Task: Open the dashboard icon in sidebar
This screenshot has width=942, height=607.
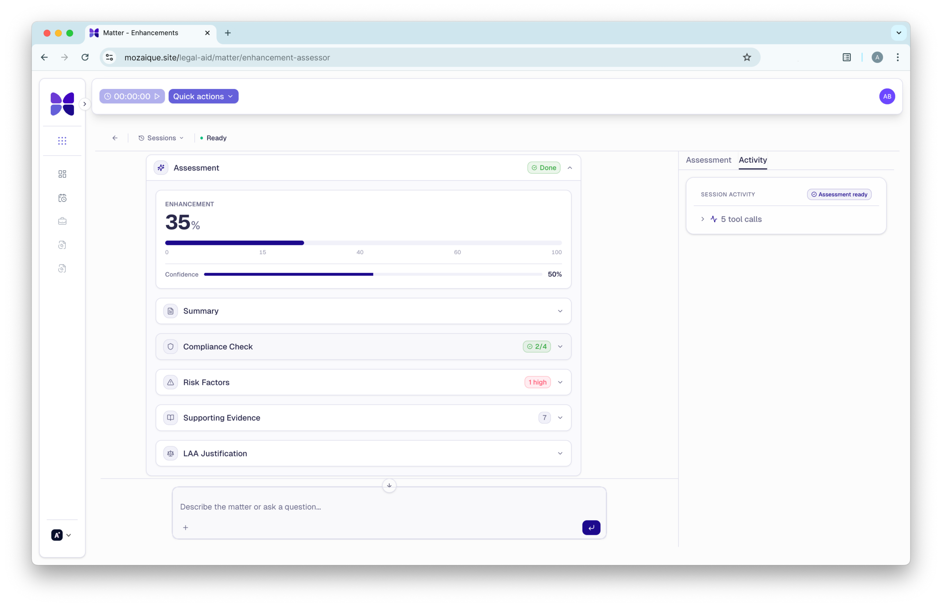Action: pyautogui.click(x=62, y=174)
